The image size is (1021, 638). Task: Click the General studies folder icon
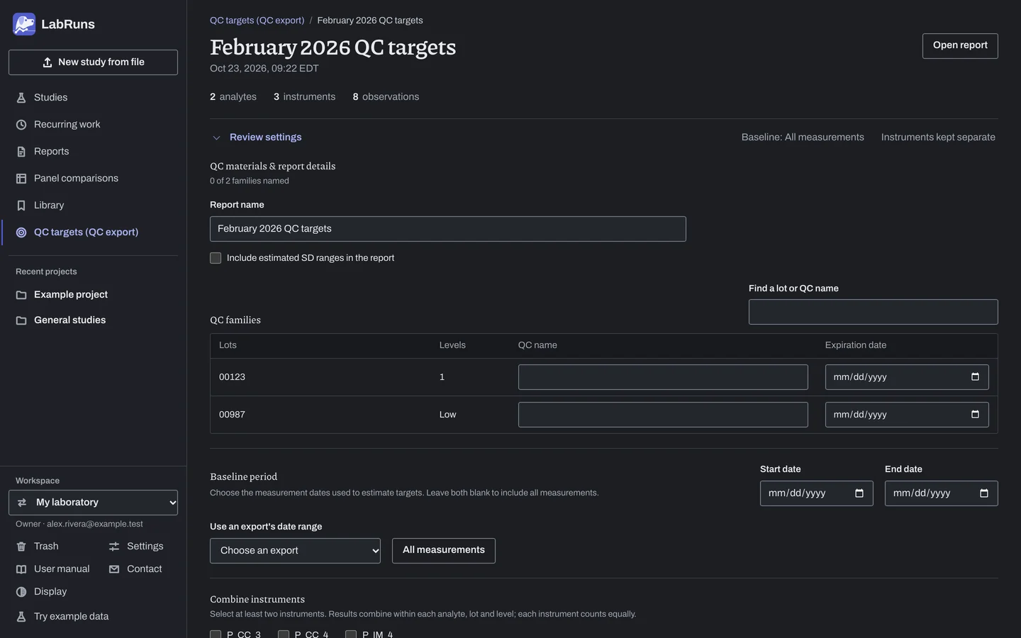21,320
